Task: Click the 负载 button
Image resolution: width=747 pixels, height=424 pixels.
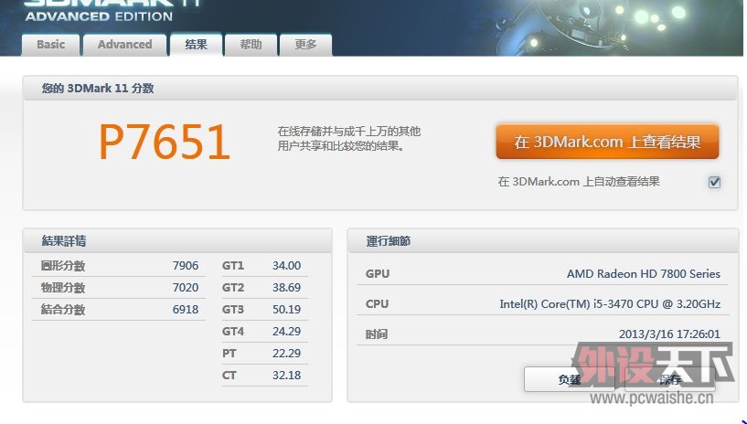Action: (570, 379)
